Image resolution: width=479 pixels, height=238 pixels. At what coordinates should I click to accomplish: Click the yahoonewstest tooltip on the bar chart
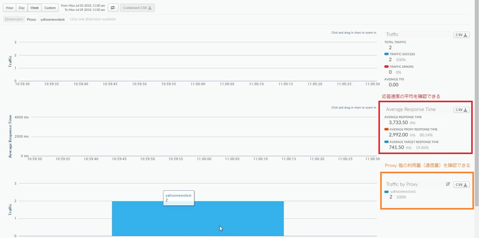pyautogui.click(x=179, y=198)
